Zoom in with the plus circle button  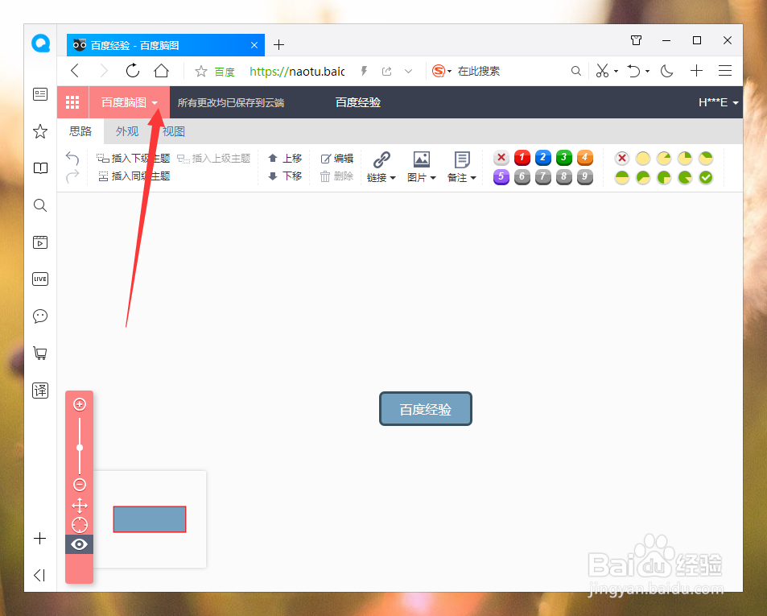pyautogui.click(x=79, y=404)
